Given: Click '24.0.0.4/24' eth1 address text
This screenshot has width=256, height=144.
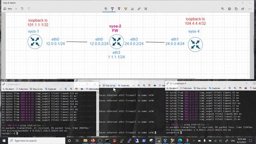Looking at the screenshot, I should pos(175,44).
